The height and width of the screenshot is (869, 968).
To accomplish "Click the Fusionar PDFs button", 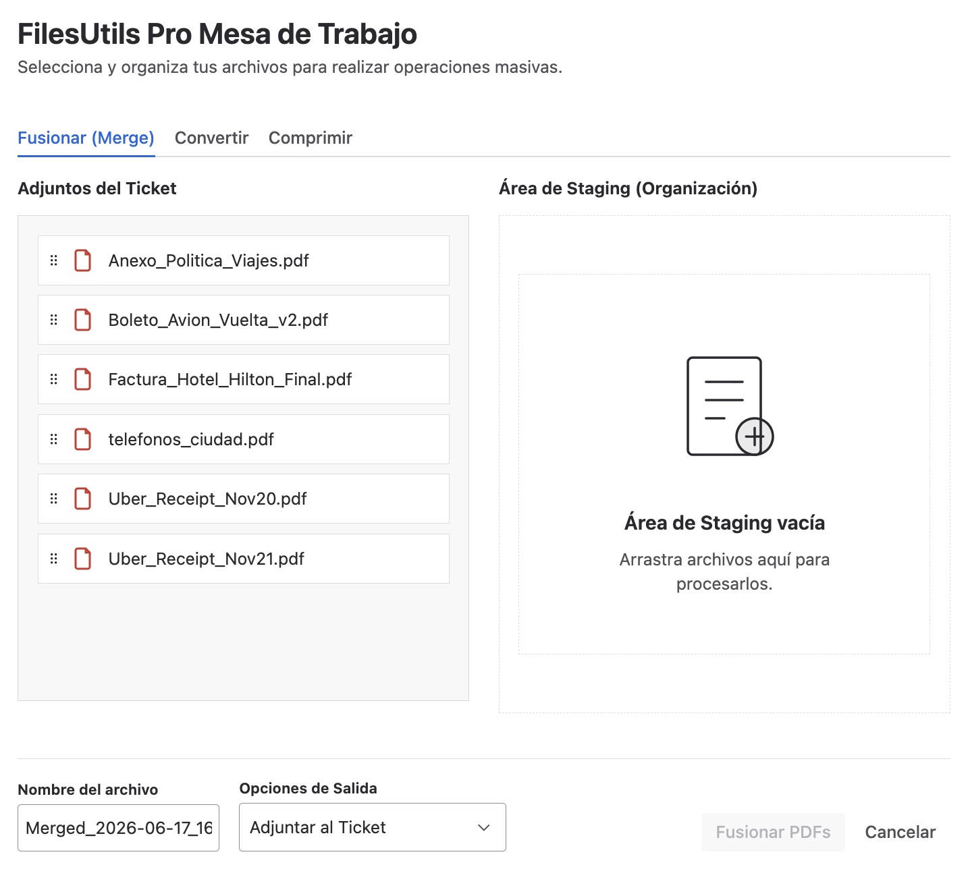I will pyautogui.click(x=773, y=832).
